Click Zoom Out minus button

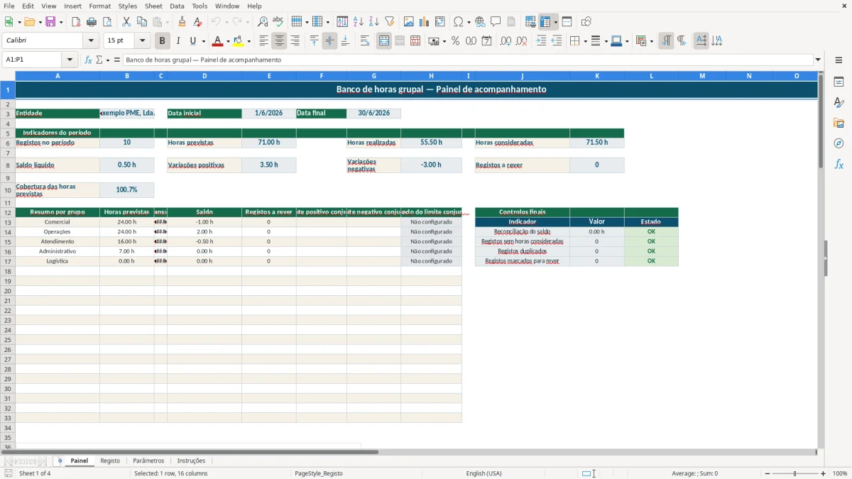[768, 473]
